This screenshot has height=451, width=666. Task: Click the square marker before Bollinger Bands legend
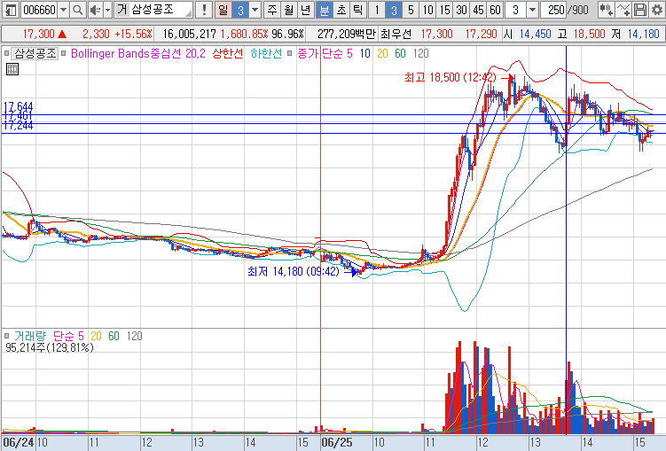pyautogui.click(x=64, y=53)
